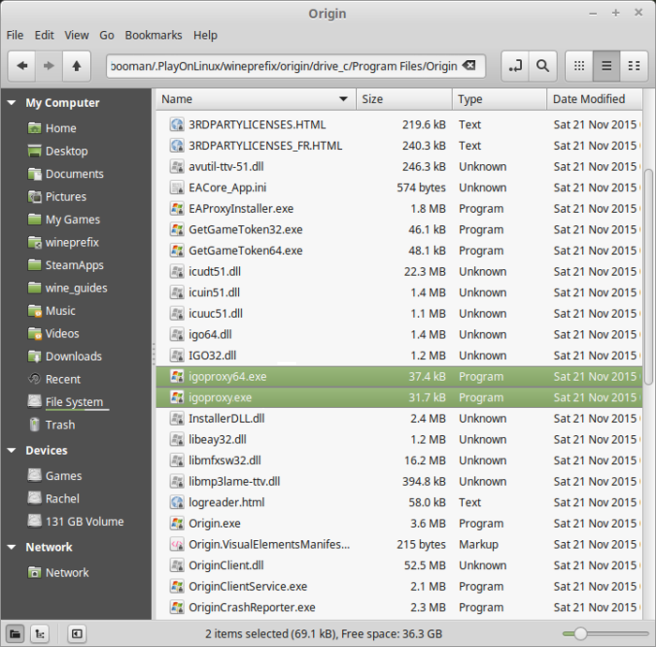Hide the sidebar panel
The height and width of the screenshot is (647, 656).
(77, 633)
